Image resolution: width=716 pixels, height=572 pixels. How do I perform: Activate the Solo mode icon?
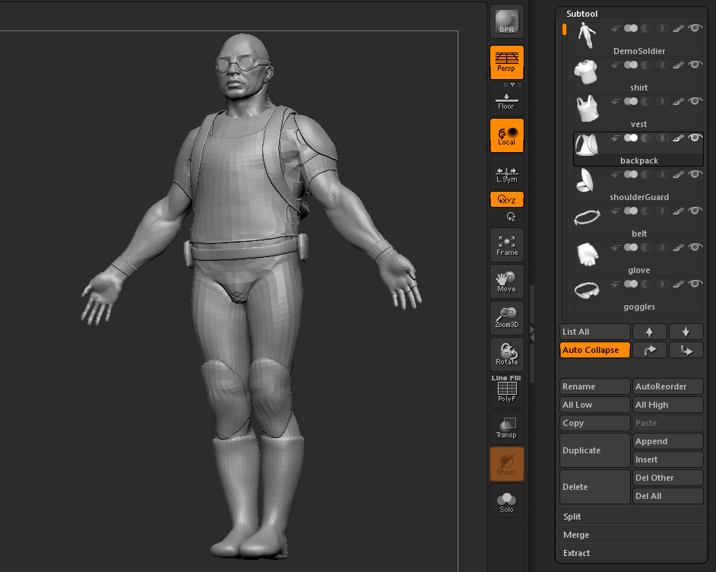(x=506, y=501)
